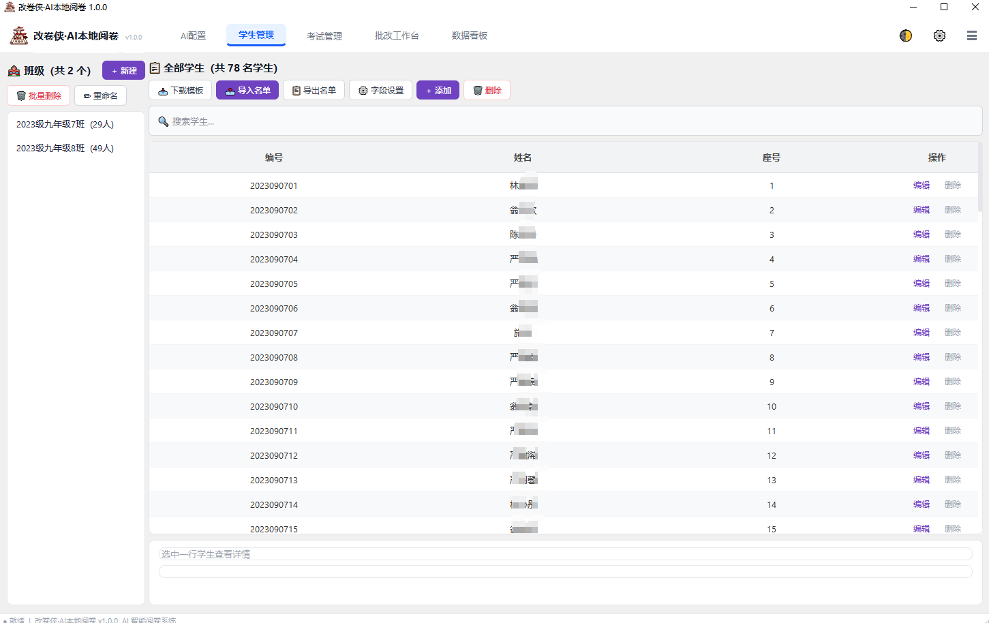Screen dimensions: 989x623
Task: Go to the 批改工作台 tab
Action: pyautogui.click(x=397, y=35)
